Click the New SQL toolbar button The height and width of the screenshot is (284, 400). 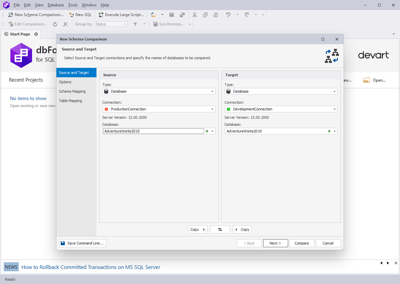point(80,15)
